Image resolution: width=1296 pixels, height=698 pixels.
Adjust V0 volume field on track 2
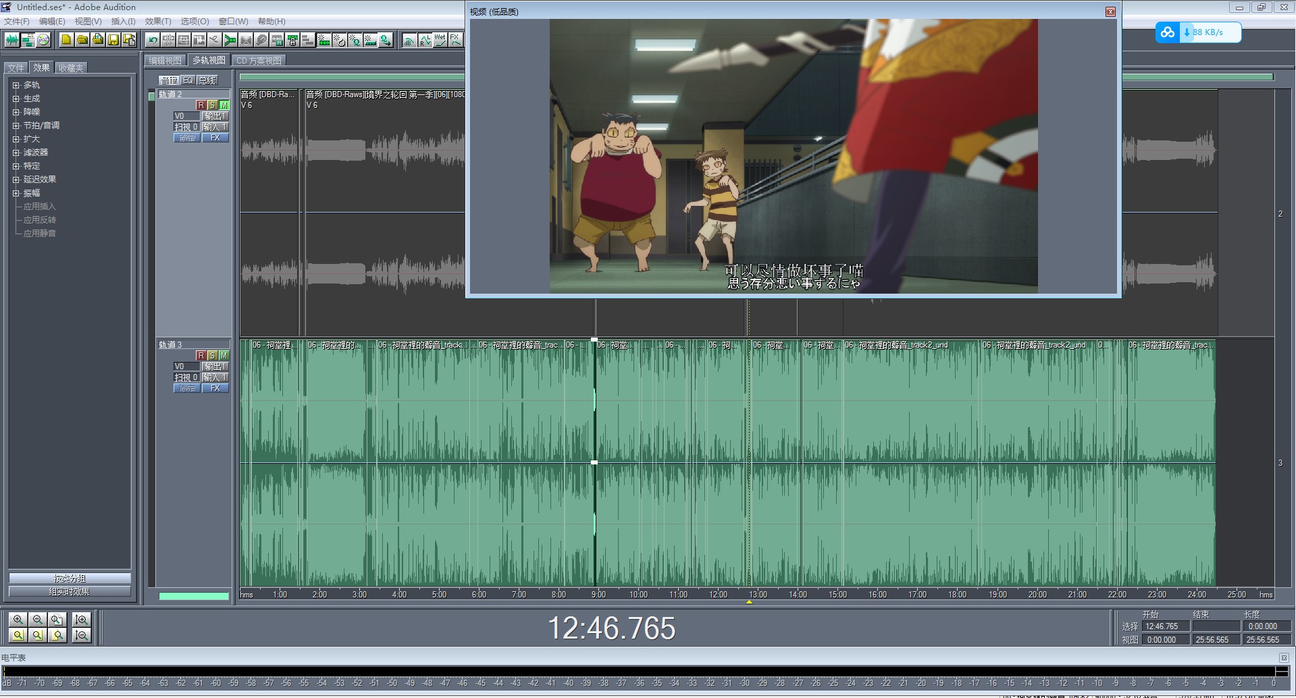[x=186, y=116]
